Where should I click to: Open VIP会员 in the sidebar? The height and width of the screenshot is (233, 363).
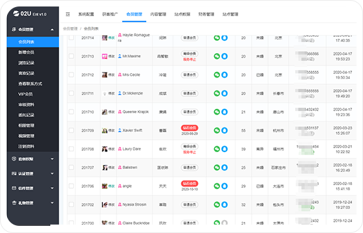click(25, 94)
